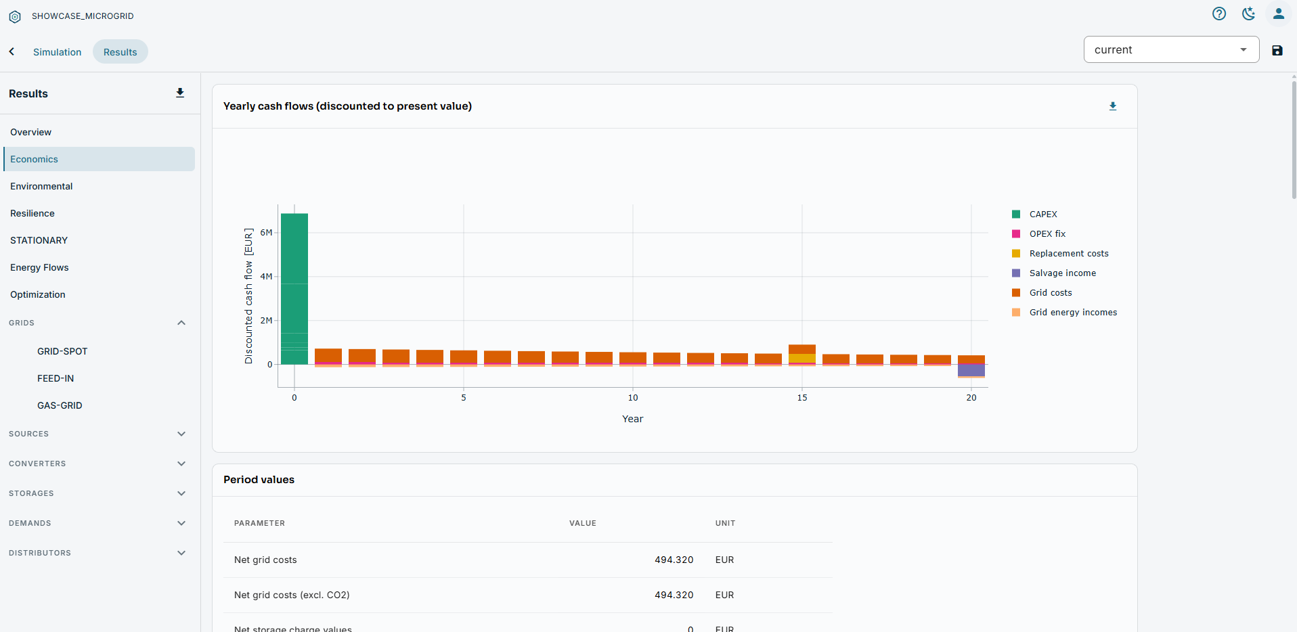Viewport: 1297px width, 632px height.
Task: Download the yearly cash flows chart
Action: [x=1113, y=106]
